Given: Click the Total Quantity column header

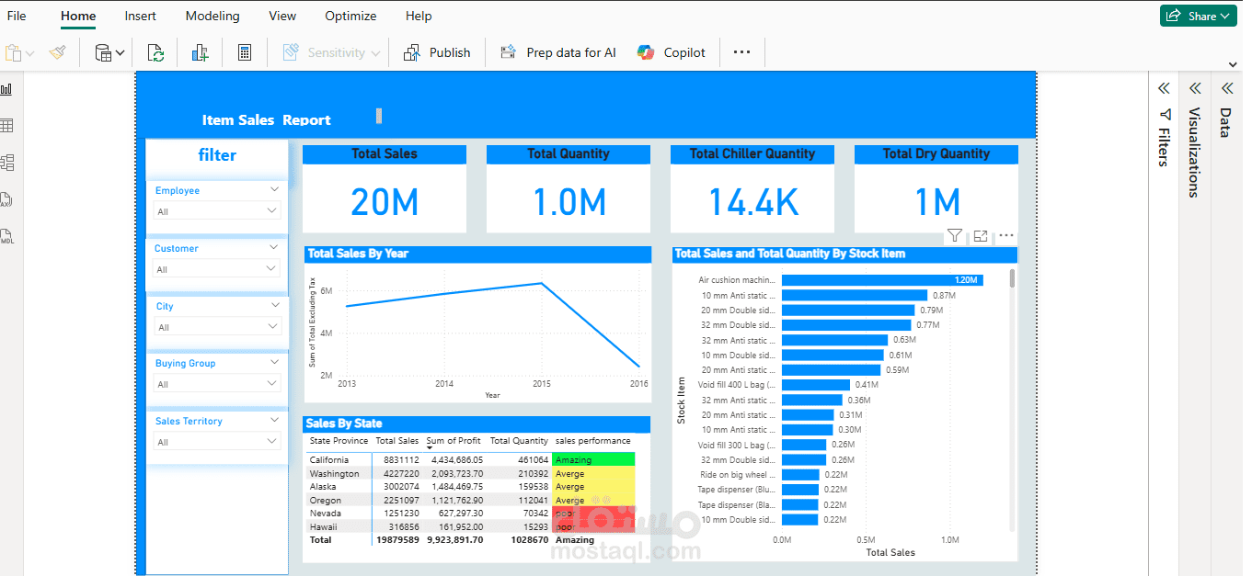Looking at the screenshot, I should 519,441.
